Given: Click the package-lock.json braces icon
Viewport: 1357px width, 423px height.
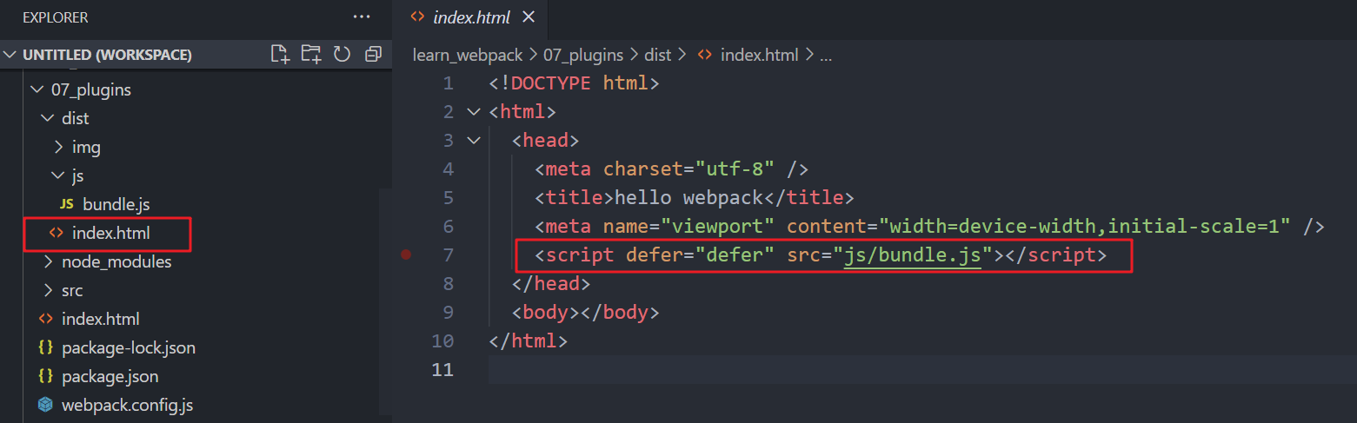Looking at the screenshot, I should tap(45, 347).
